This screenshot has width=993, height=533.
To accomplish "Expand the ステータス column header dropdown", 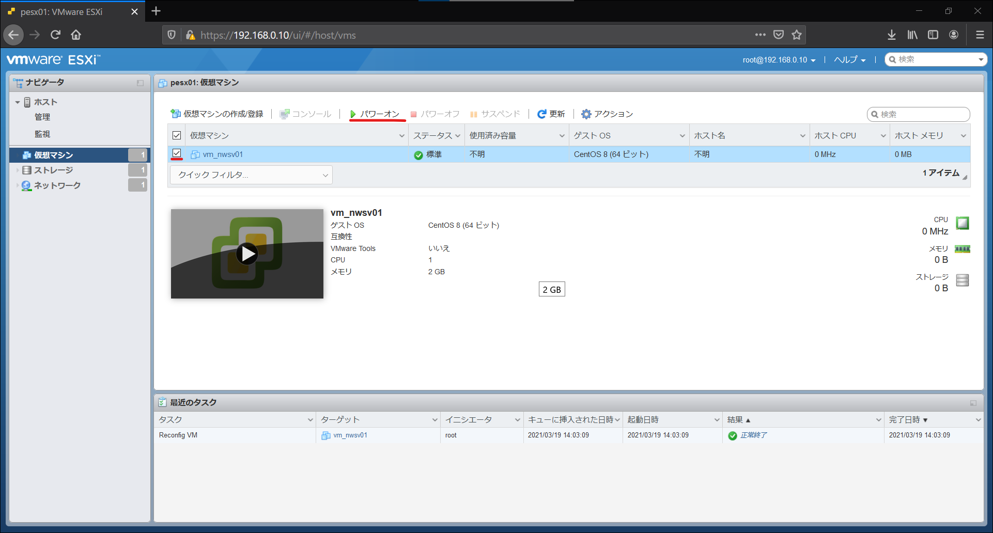I will pos(458,136).
